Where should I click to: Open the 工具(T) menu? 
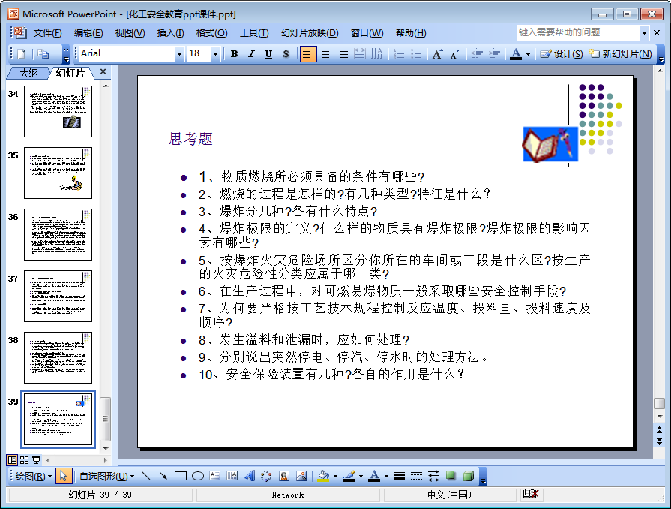pos(254,33)
